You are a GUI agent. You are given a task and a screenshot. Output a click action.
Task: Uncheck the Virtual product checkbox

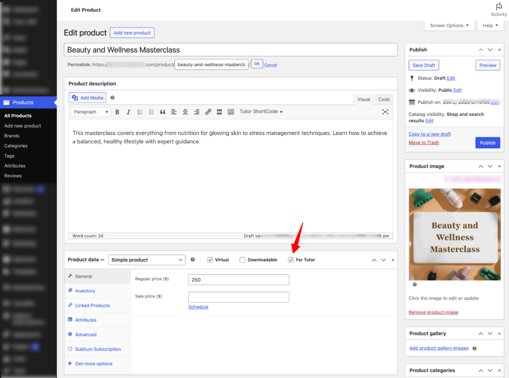tap(210, 260)
